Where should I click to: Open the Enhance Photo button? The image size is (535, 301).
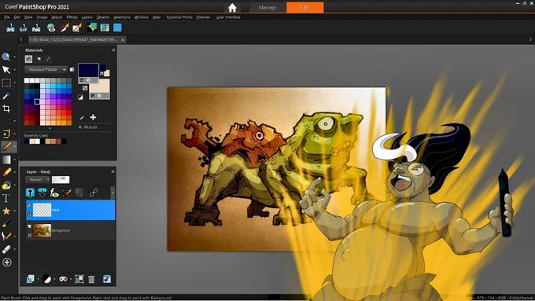(179, 17)
